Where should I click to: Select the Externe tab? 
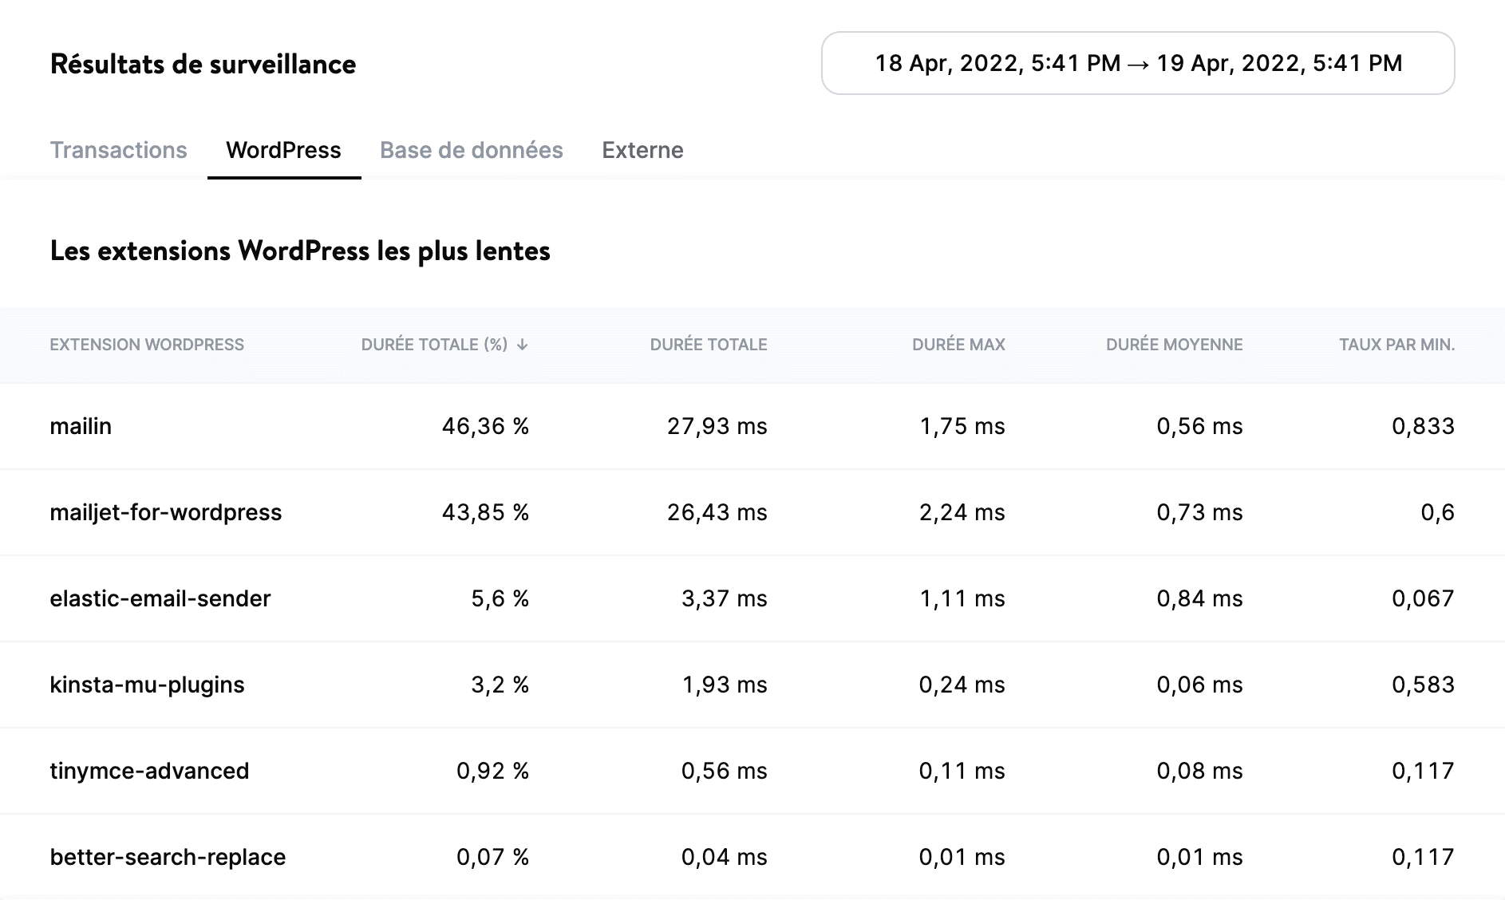(642, 150)
